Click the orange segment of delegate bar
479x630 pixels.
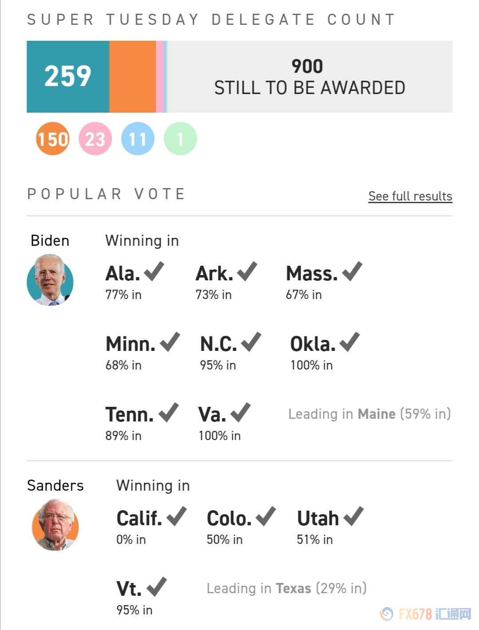tap(132, 76)
